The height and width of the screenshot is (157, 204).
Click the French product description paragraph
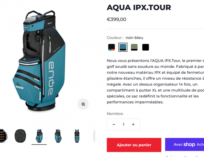155,81
